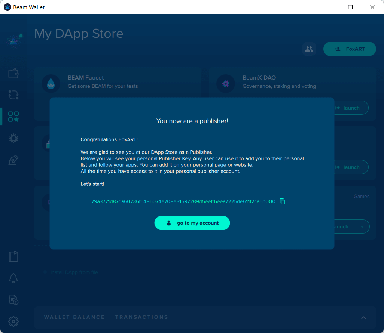Switch to the Wallet Balance tab
The height and width of the screenshot is (333, 384).
pos(74,317)
